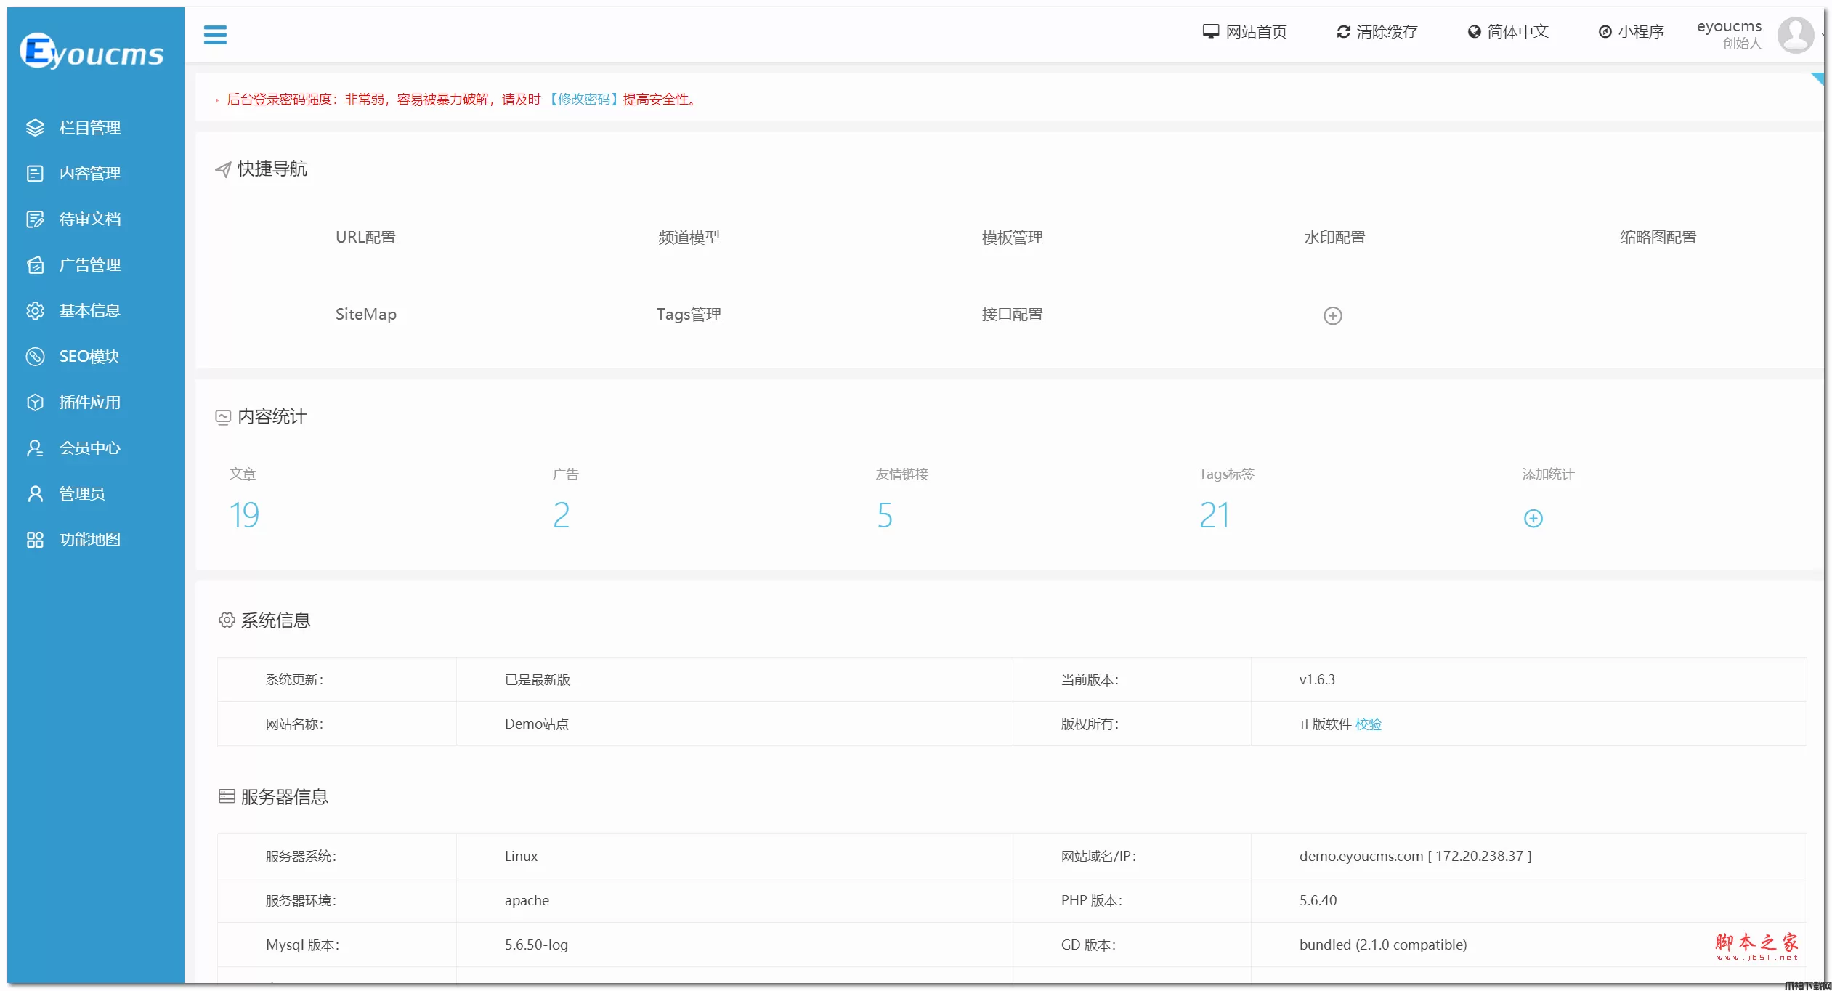Click the 文章 count of 19
The image size is (1832, 991).
pos(244,515)
